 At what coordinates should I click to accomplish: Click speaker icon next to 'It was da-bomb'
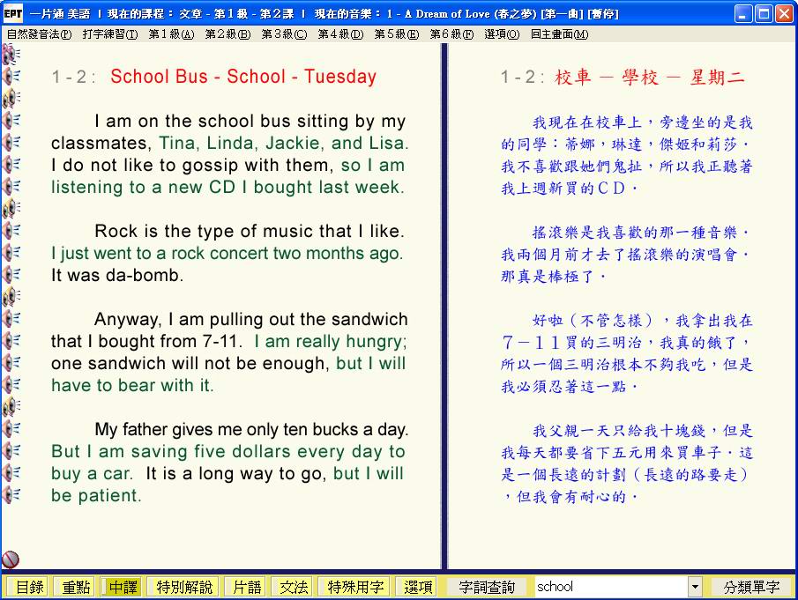click(11, 275)
